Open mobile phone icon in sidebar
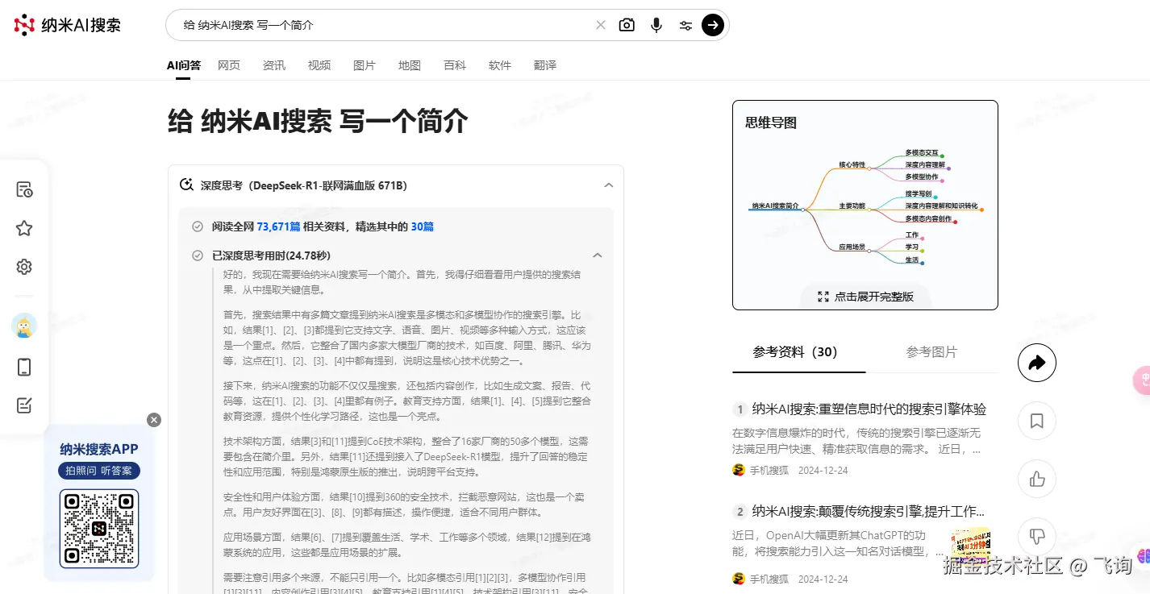 tap(24, 367)
